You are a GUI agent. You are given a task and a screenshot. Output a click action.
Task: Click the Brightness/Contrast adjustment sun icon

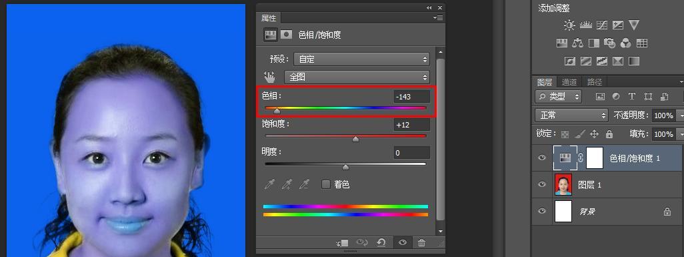click(569, 25)
